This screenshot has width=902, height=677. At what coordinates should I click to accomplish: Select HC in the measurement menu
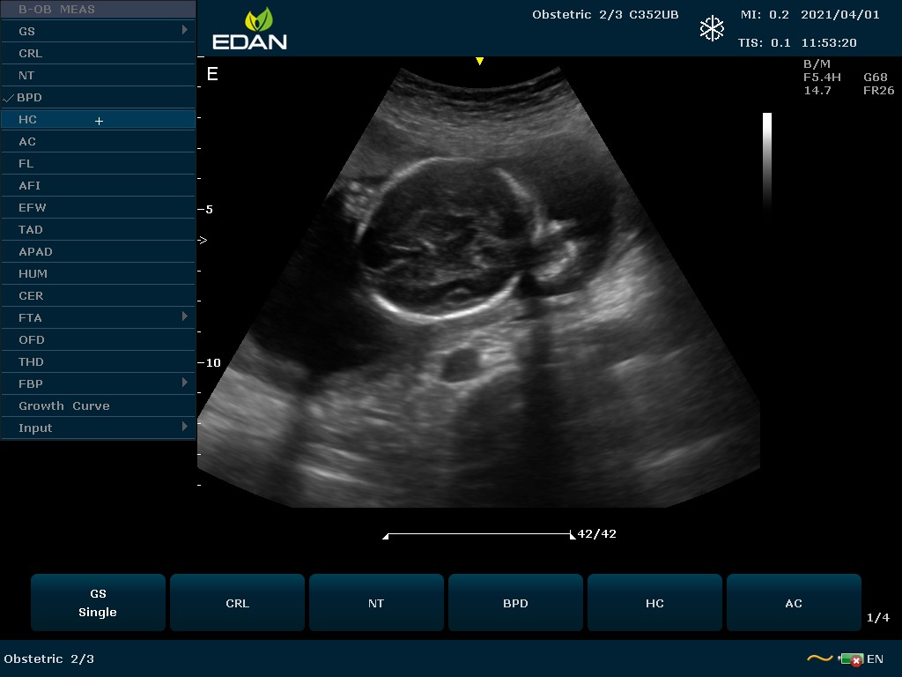[x=28, y=120]
